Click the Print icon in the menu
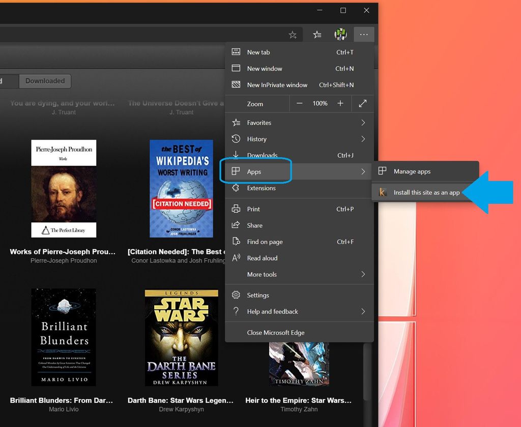 point(236,209)
